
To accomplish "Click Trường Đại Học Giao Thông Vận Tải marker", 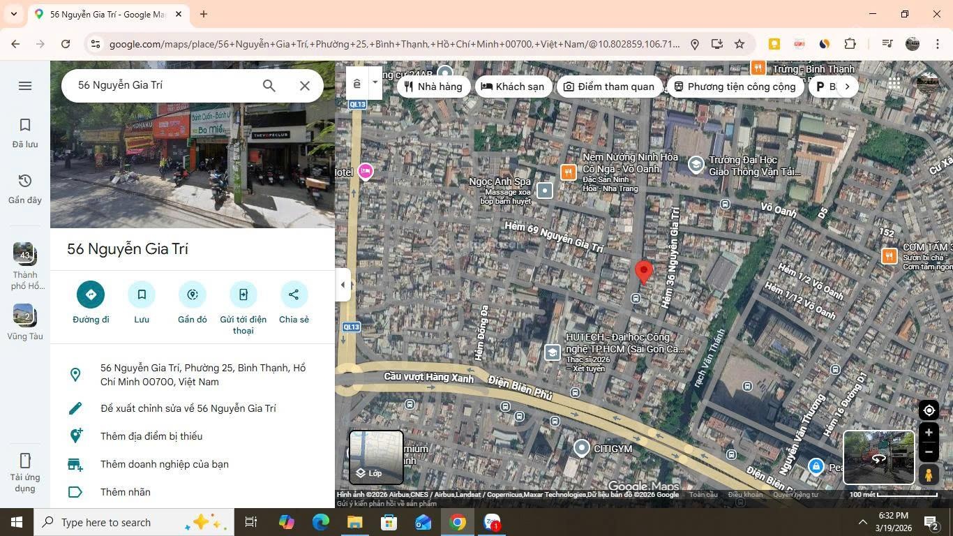I will point(696,165).
